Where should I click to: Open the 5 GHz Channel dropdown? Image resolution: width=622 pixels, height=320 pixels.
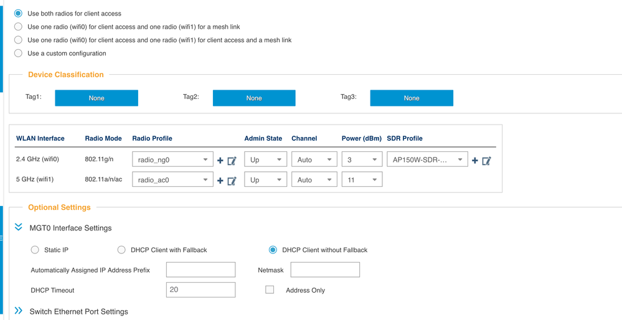(x=314, y=180)
